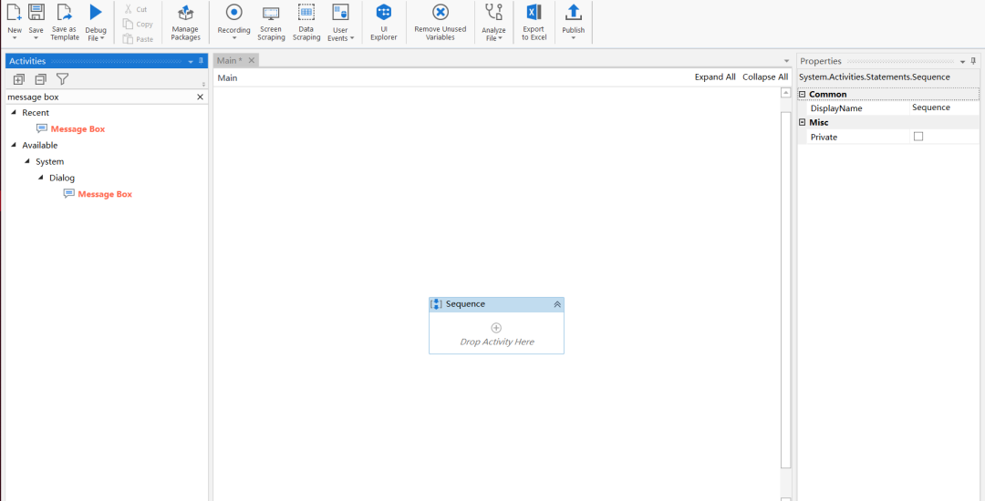Click expand all icon in Activities panel
The image size is (985, 501).
pyautogui.click(x=19, y=79)
